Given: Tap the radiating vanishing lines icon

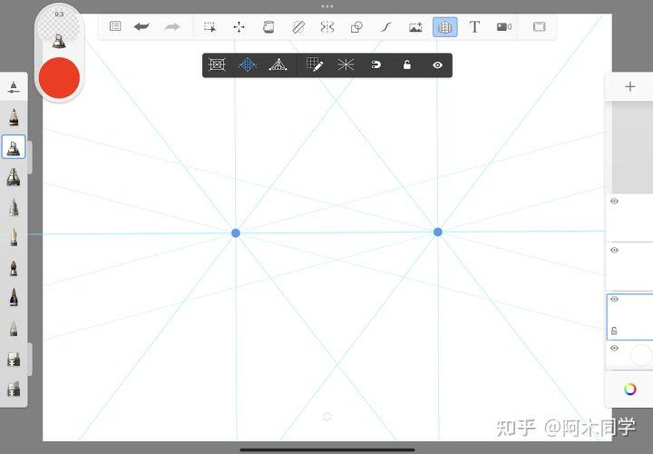Looking at the screenshot, I should point(346,64).
